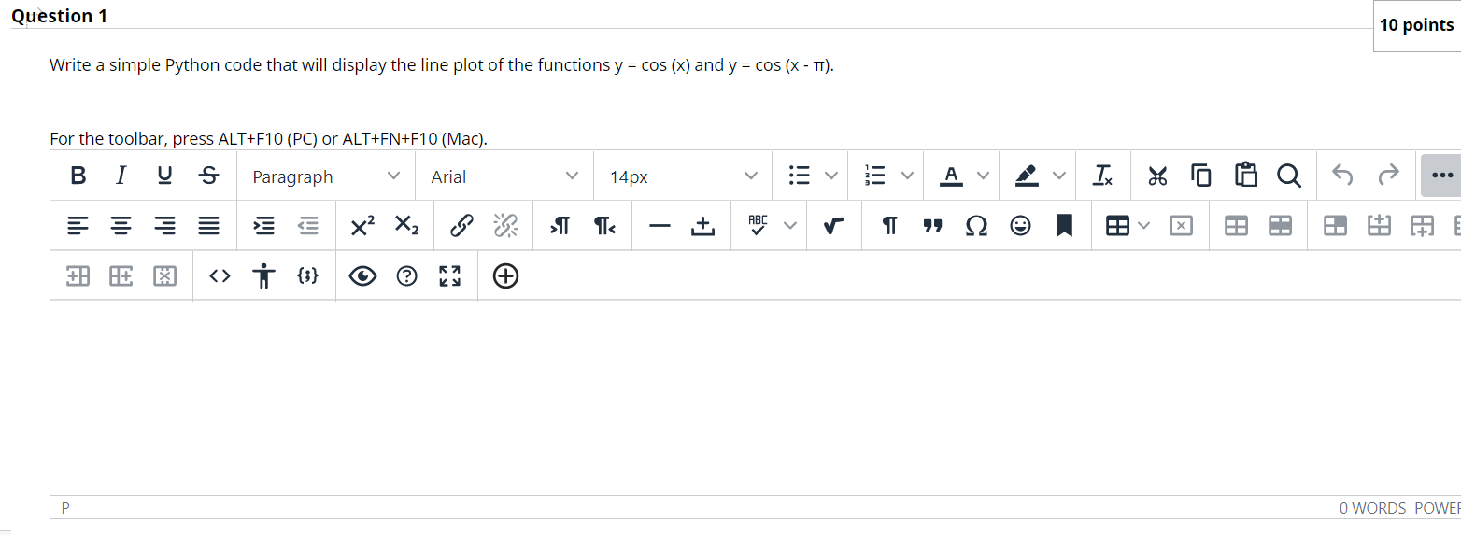Apply subscript formatting
The width and height of the screenshot is (1461, 535).
(x=406, y=226)
